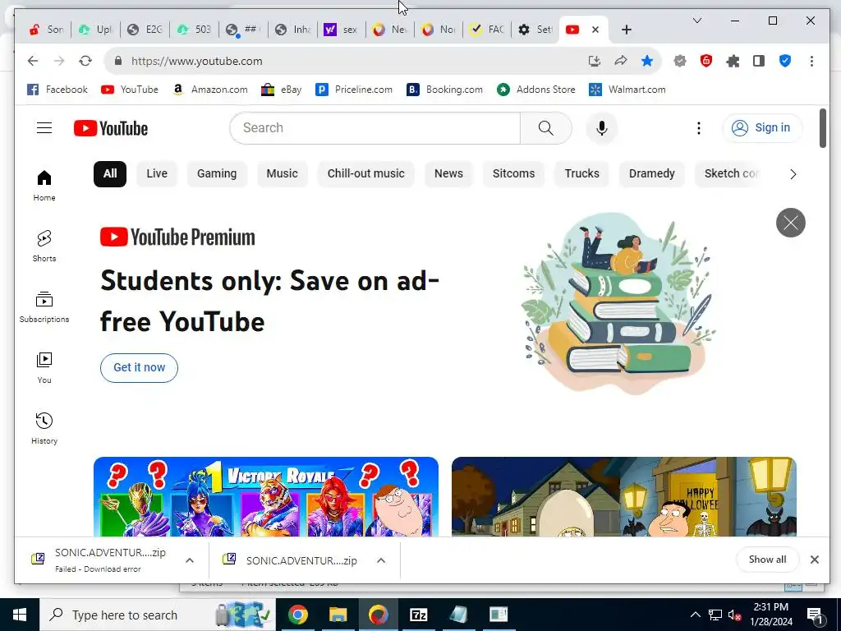This screenshot has height=631, width=841.
Task: Select the News filter chip
Action: pos(448,174)
